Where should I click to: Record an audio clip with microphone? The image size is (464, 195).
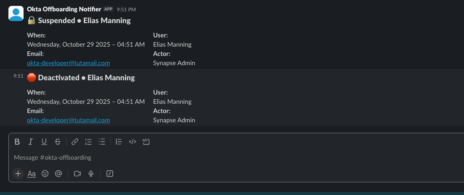pos(91,174)
